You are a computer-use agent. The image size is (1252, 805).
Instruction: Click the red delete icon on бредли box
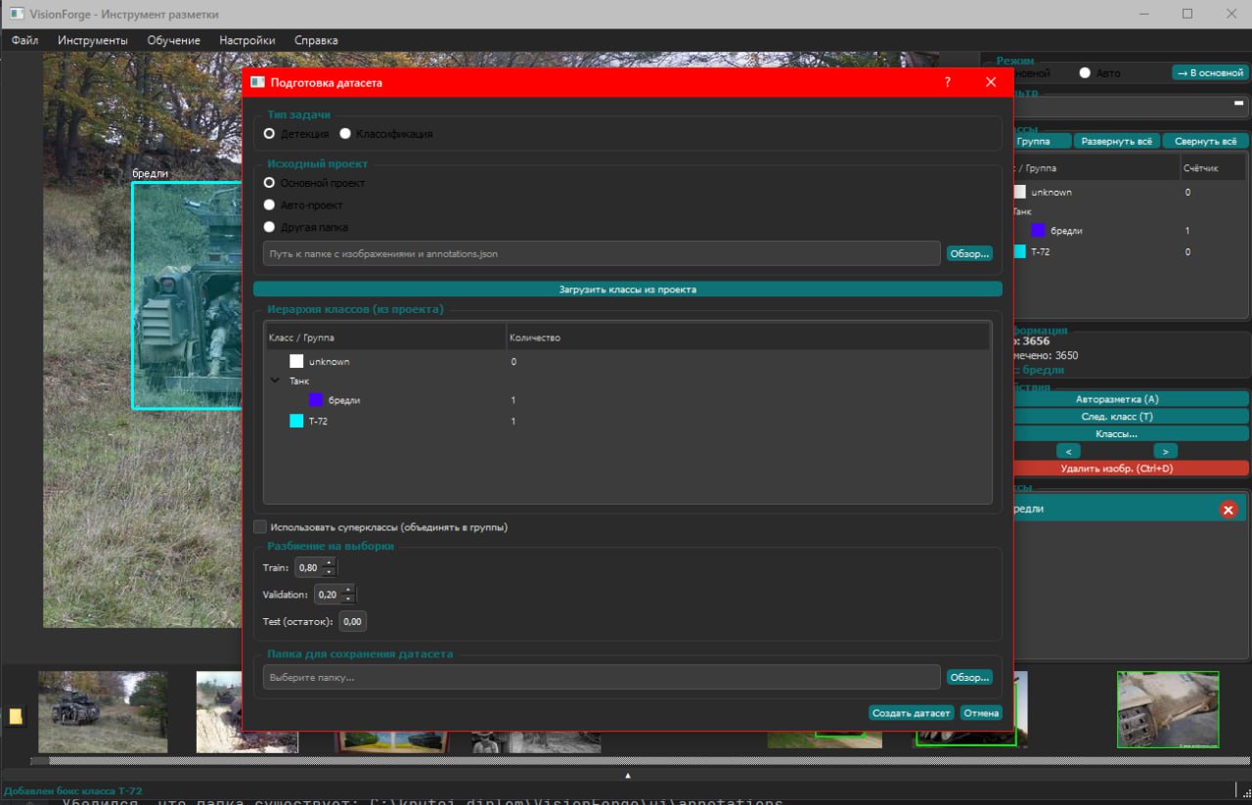pos(1229,509)
